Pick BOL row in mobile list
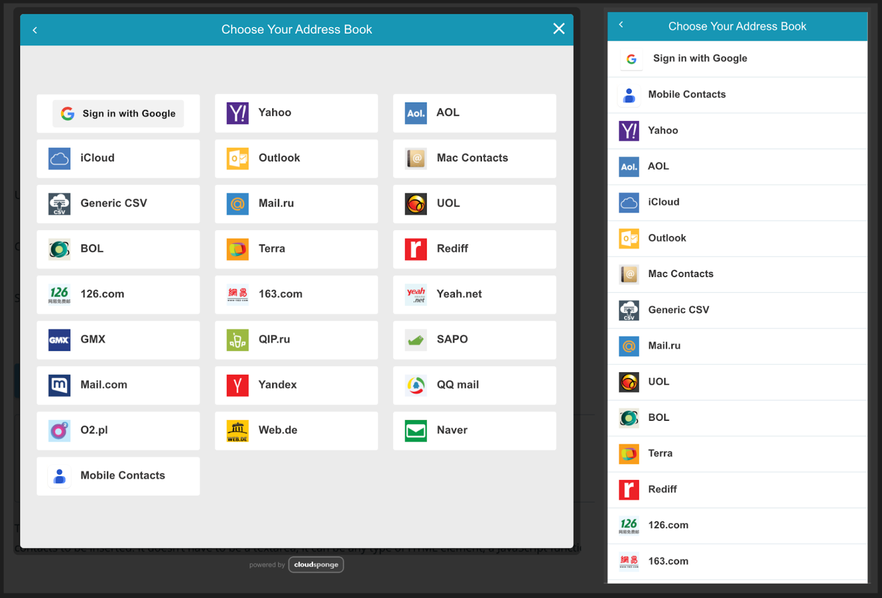This screenshot has width=882, height=598. click(x=737, y=417)
